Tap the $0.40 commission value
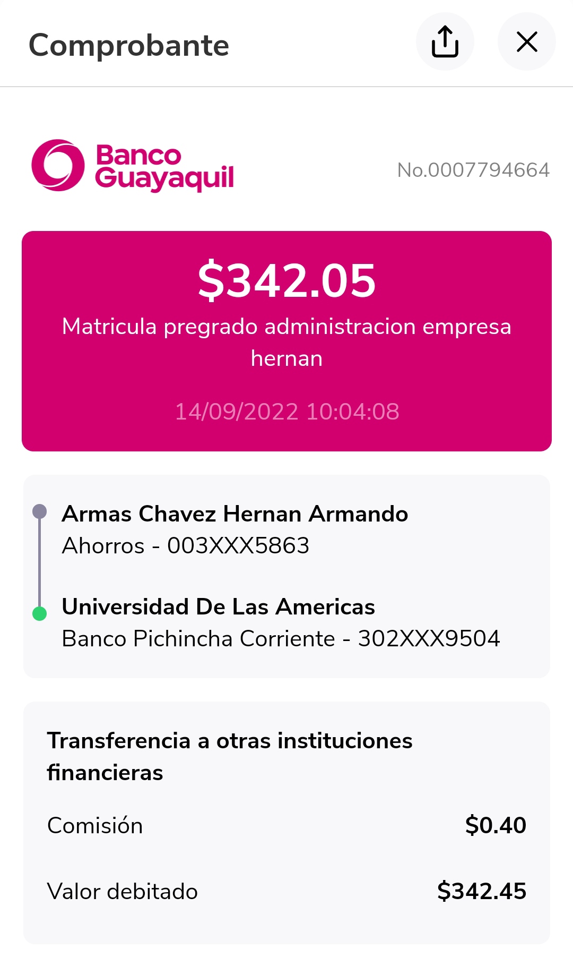The width and height of the screenshot is (573, 957). coord(496,825)
